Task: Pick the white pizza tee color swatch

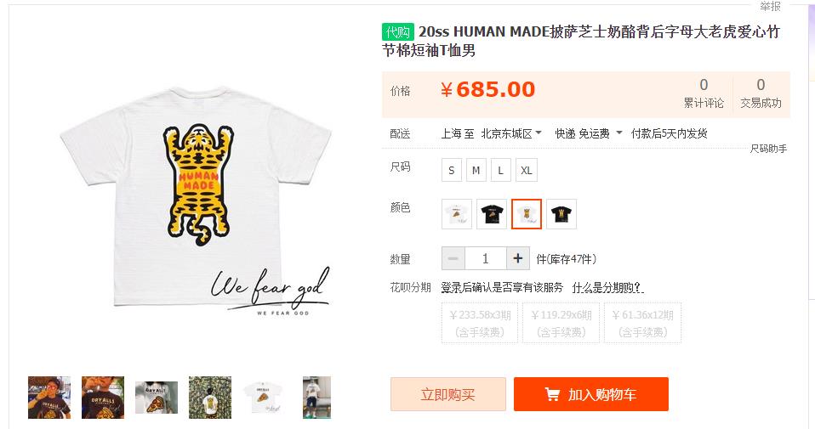Action: 457,214
